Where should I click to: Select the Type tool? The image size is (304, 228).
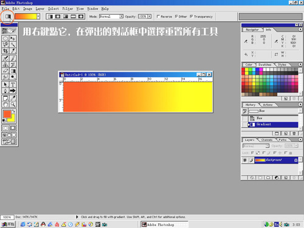[13, 85]
